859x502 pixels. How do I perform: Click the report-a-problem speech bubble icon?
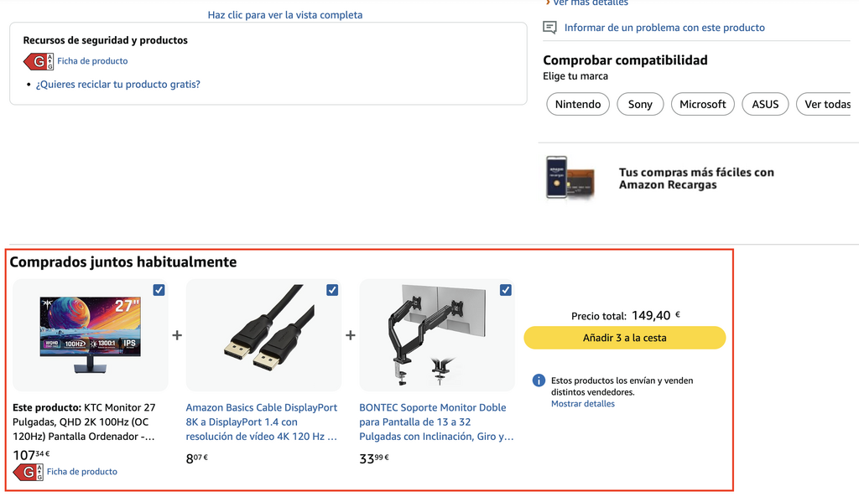coord(550,27)
